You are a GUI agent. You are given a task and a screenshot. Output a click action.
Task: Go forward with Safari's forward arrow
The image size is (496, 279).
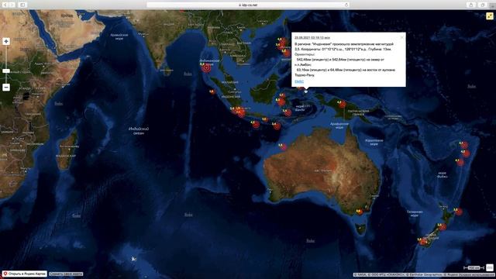(x=12, y=5)
